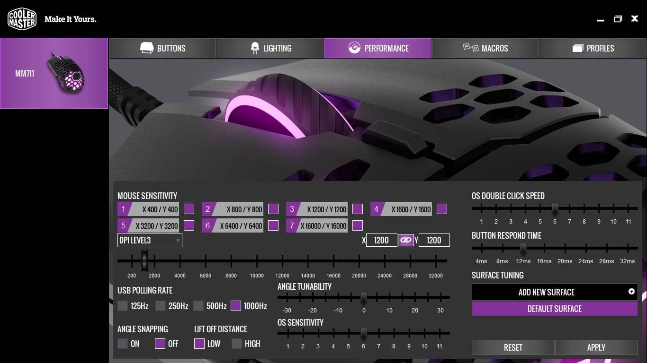Open the DPI LEVEL3 dropdown
This screenshot has height=363, width=647.
pos(150,240)
